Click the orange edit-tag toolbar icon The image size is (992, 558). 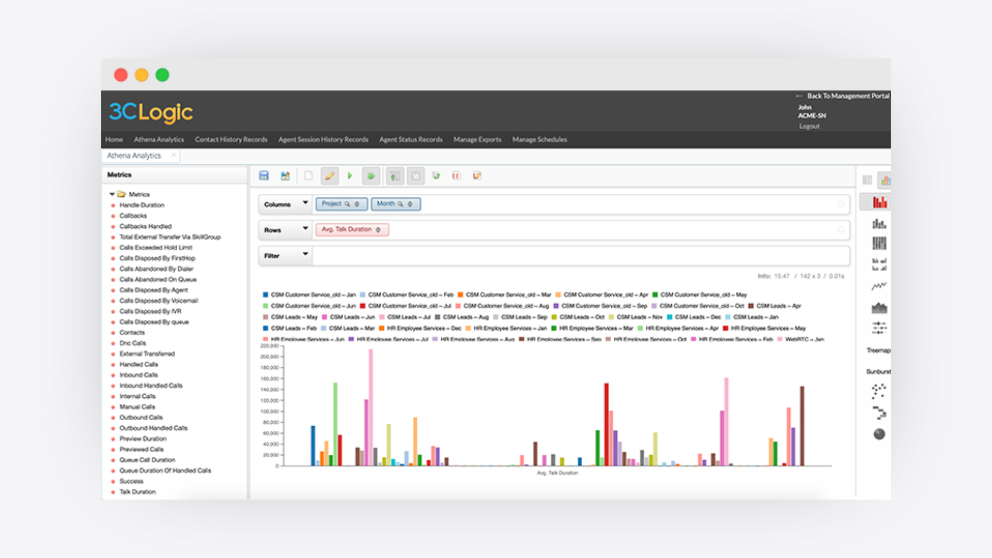(477, 176)
